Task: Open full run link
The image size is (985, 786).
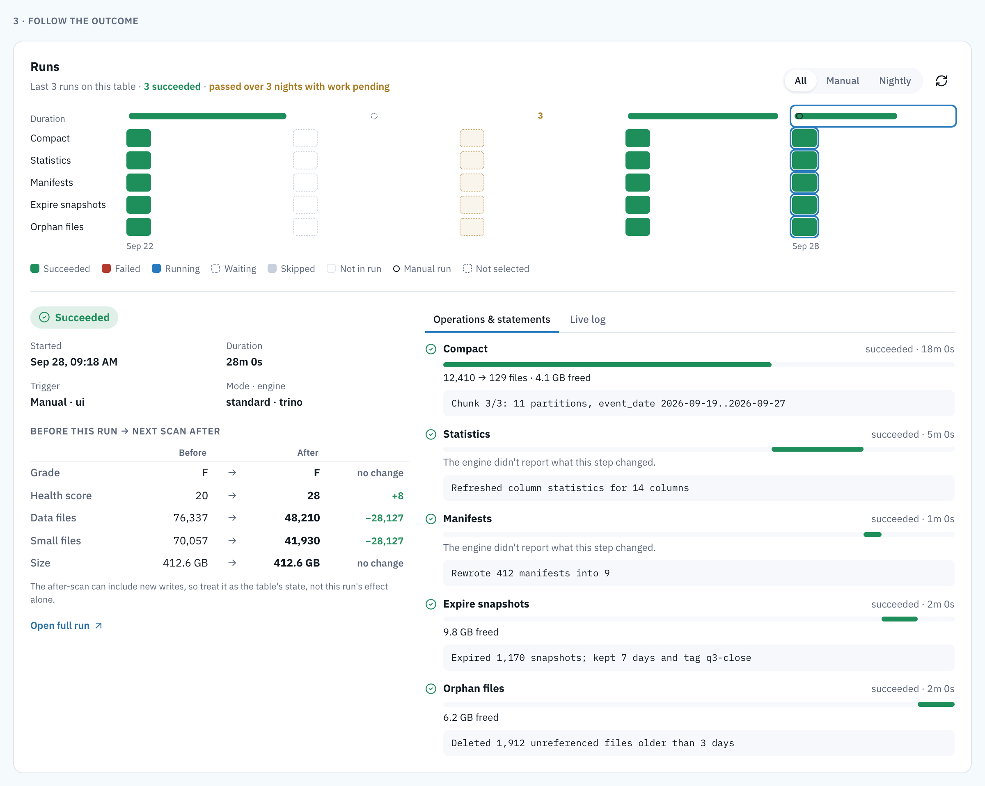Action: 66,625
